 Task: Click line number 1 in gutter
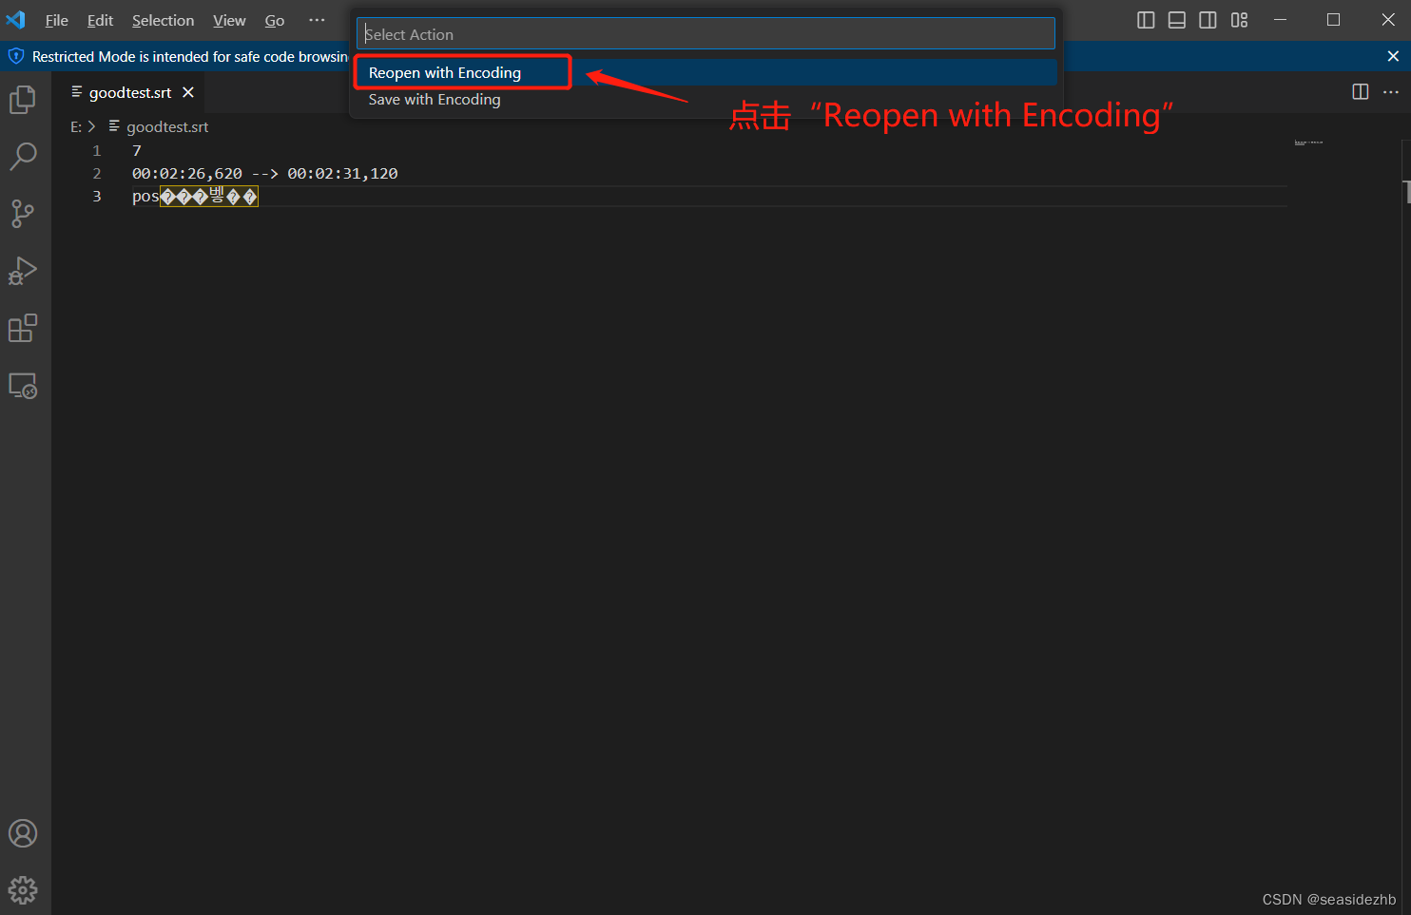pyautogui.click(x=96, y=150)
